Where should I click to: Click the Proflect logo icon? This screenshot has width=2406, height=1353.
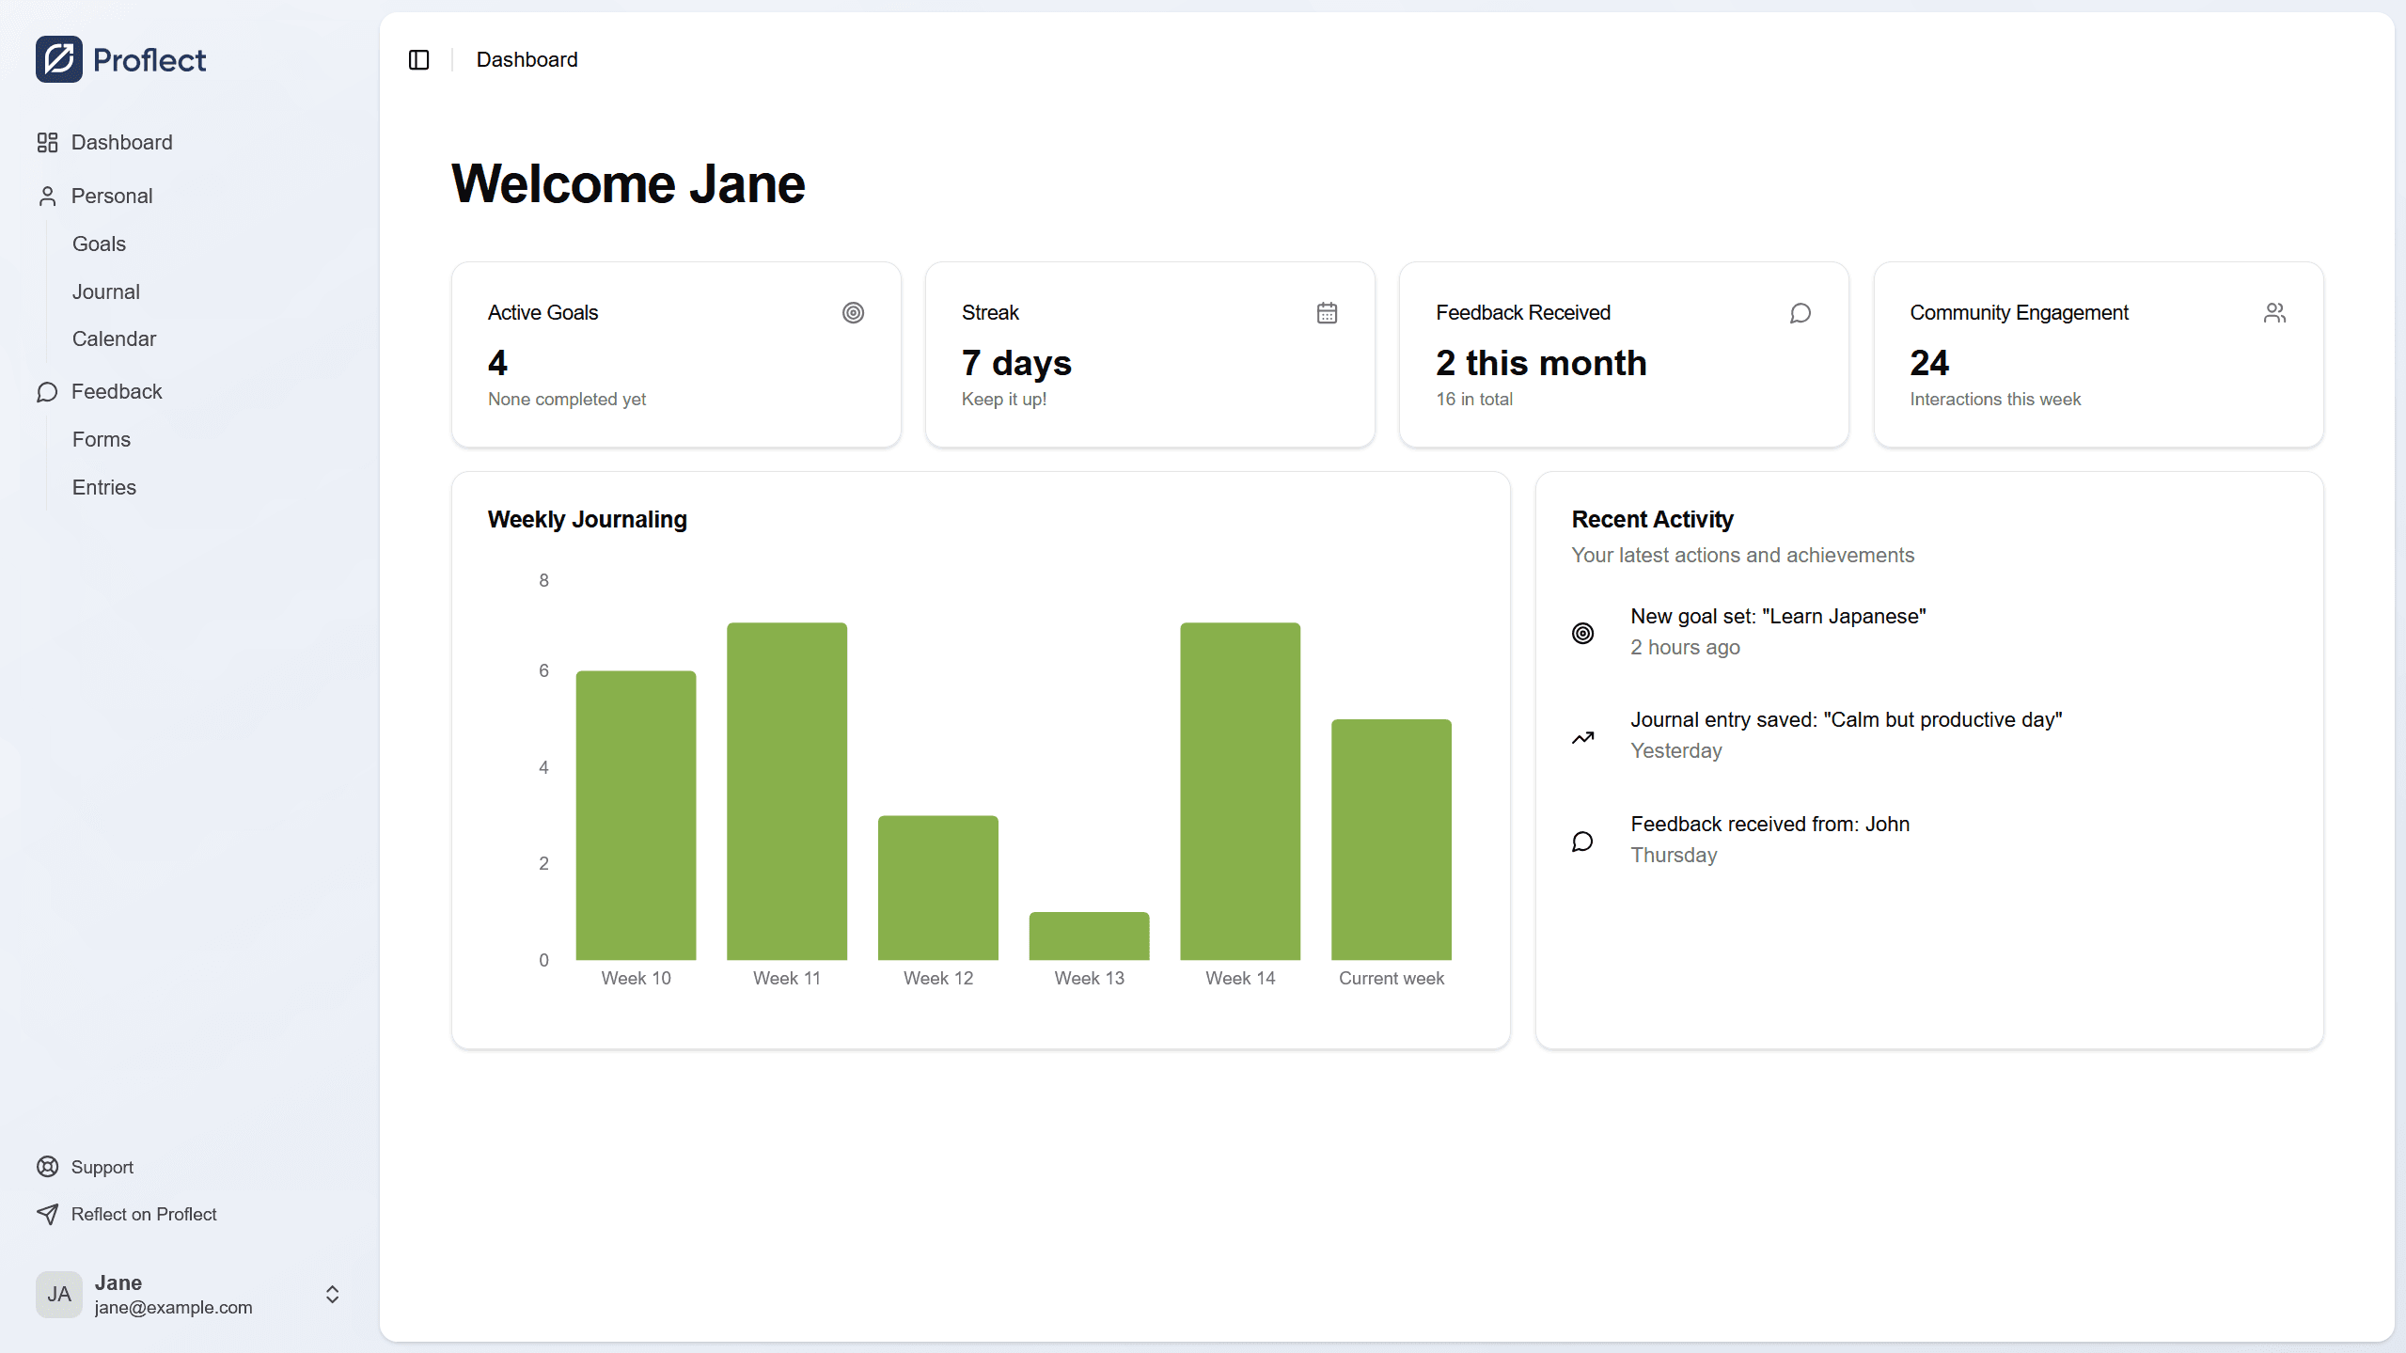(x=59, y=59)
